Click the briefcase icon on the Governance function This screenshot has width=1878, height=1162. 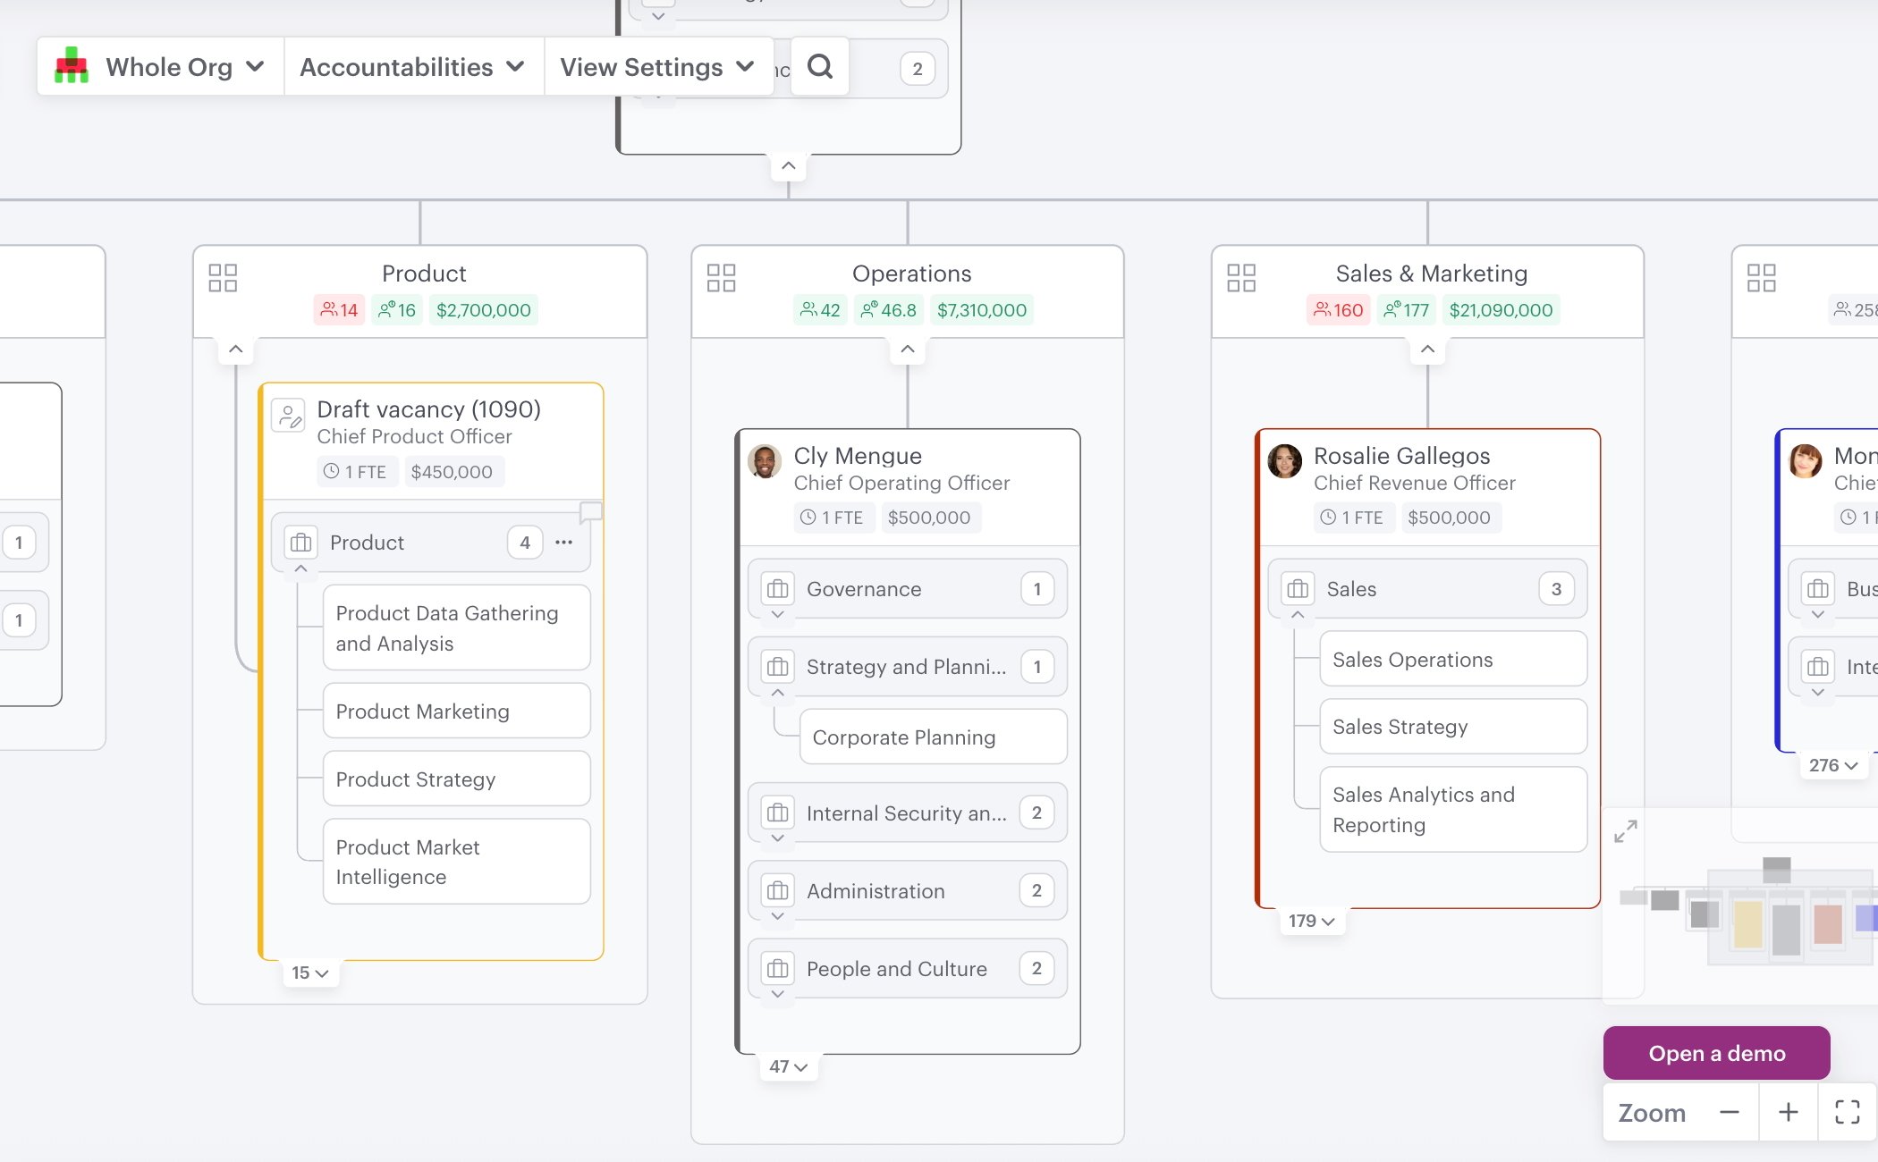tap(776, 588)
